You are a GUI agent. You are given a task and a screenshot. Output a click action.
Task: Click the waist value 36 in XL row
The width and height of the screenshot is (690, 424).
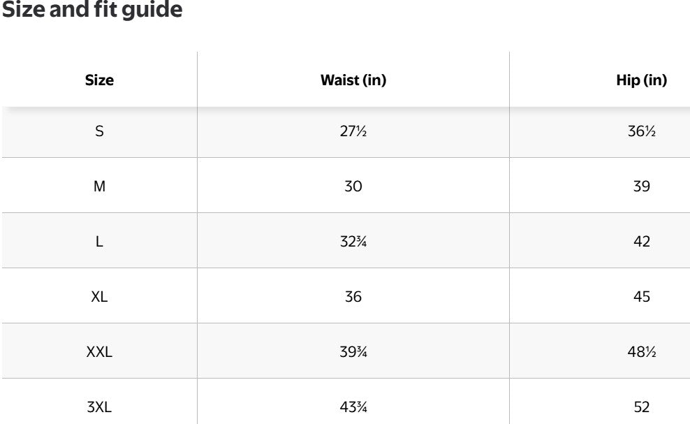tap(353, 296)
